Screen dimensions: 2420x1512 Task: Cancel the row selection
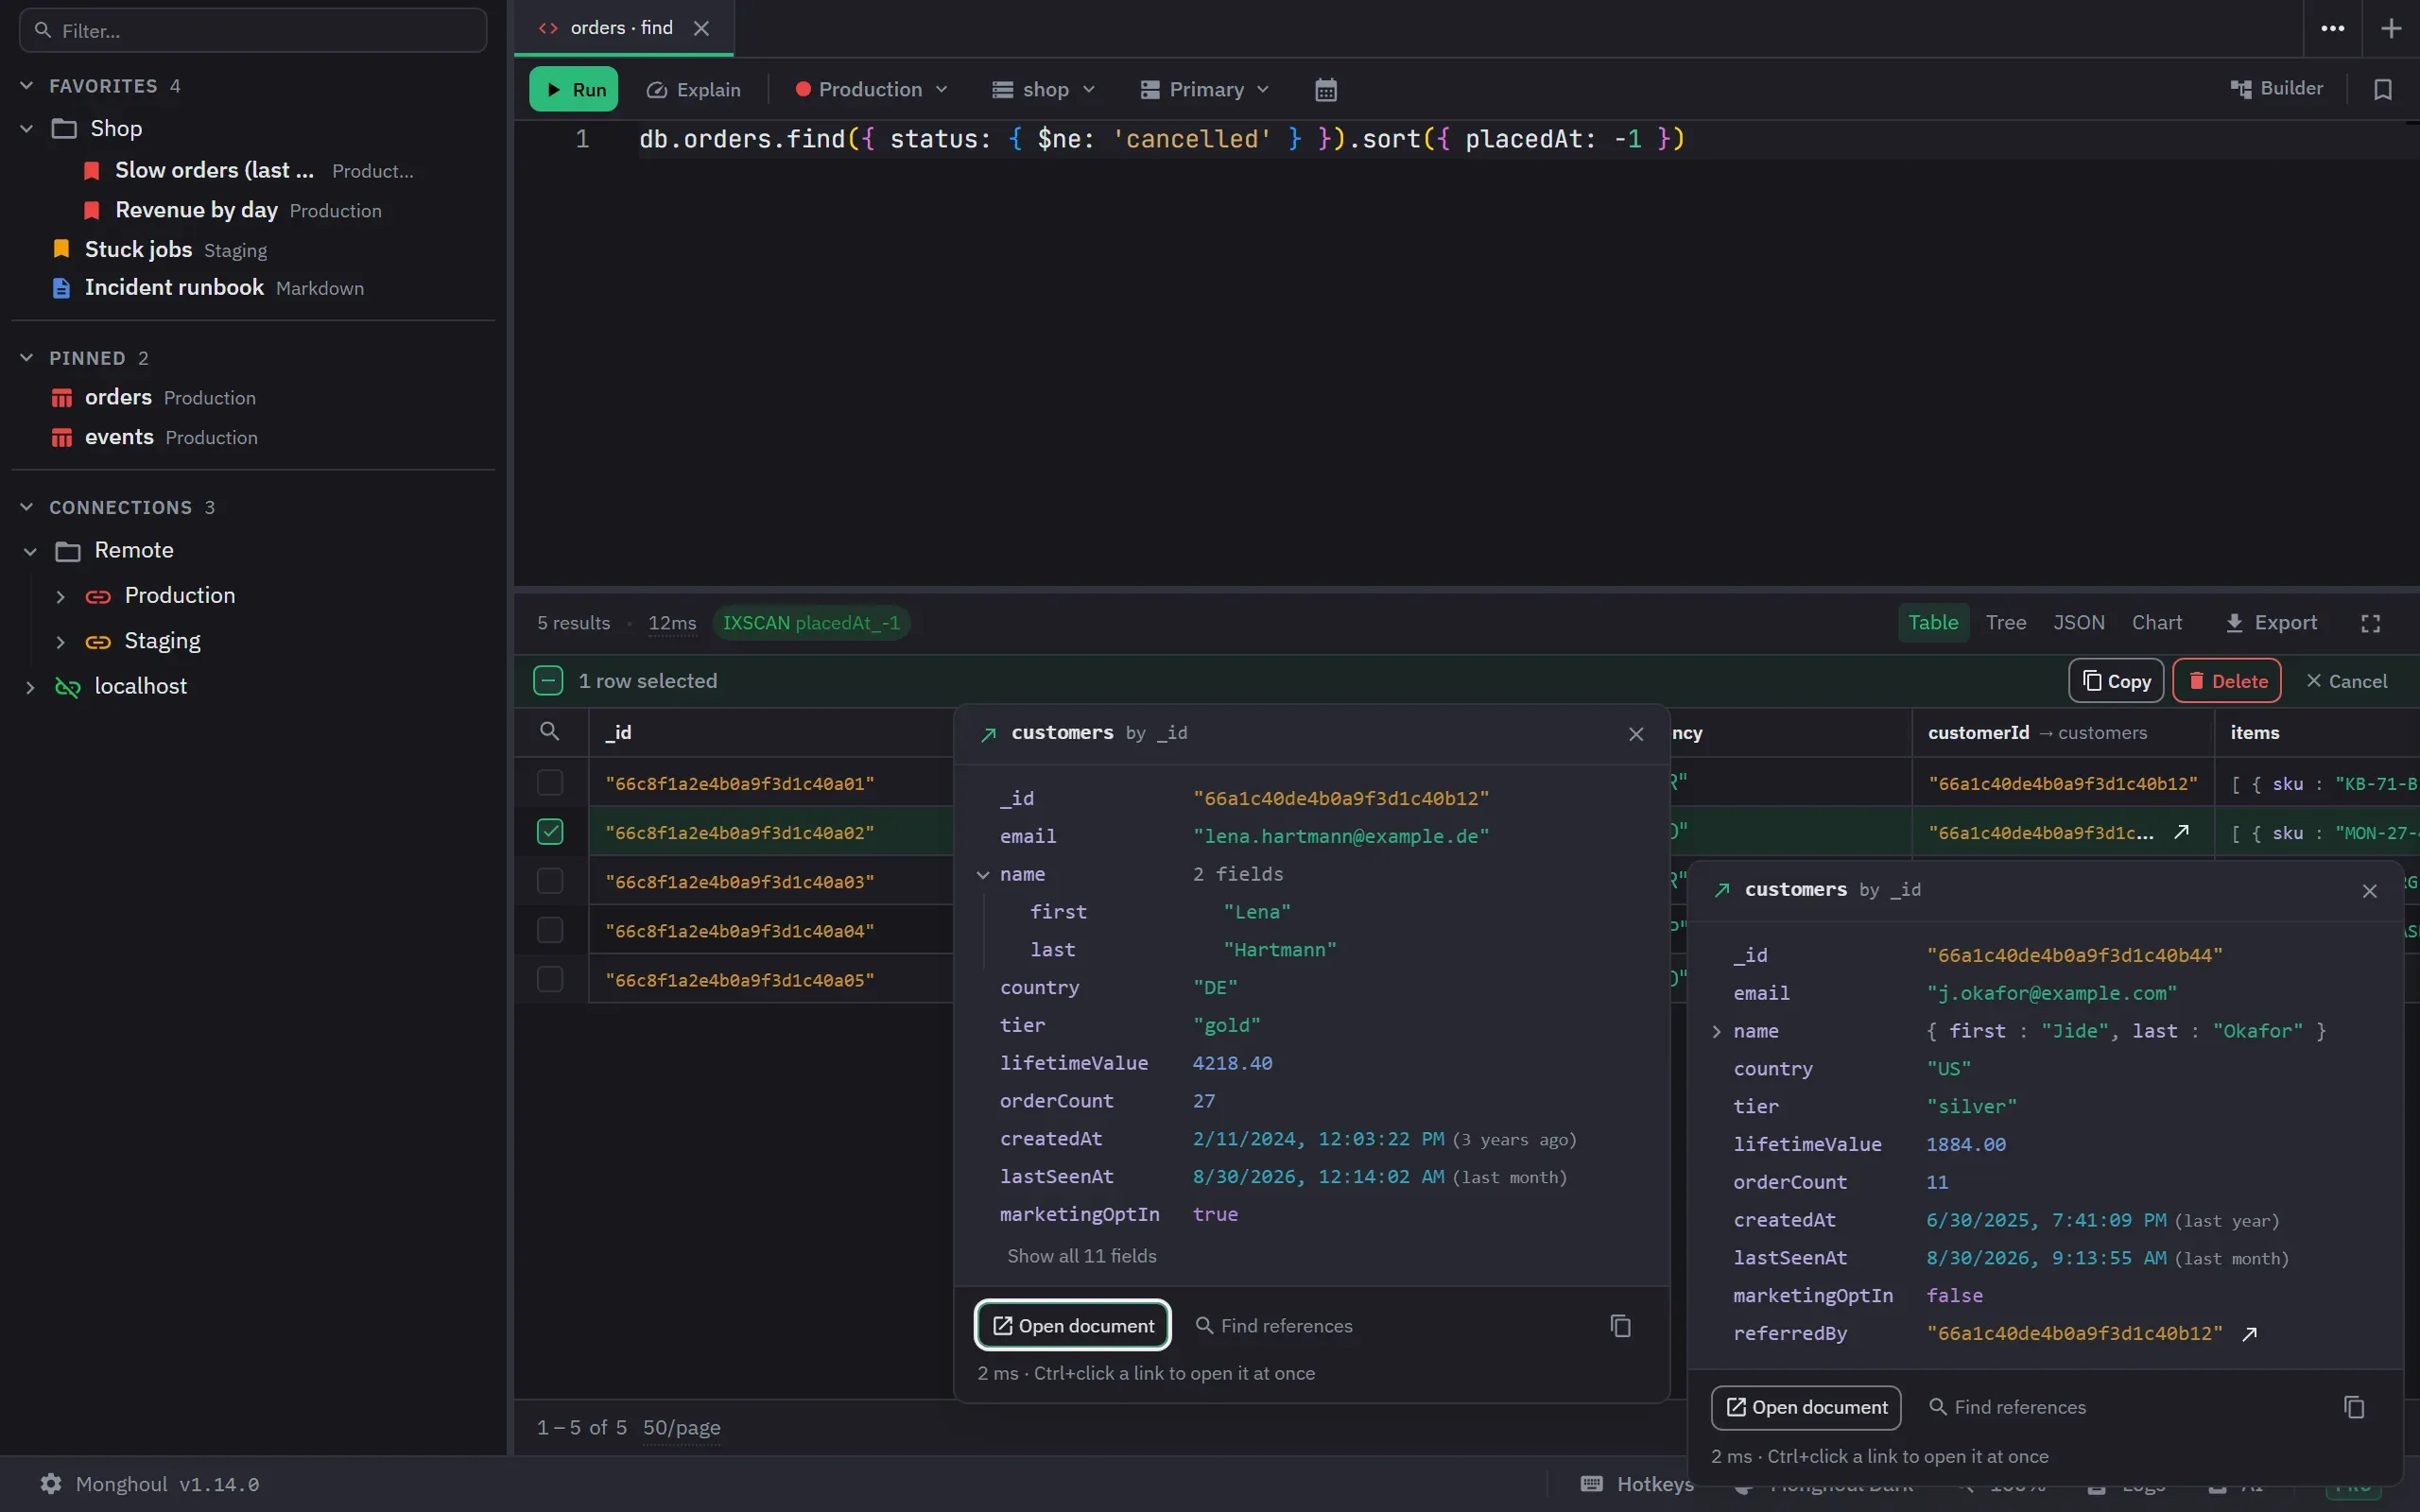click(2346, 681)
